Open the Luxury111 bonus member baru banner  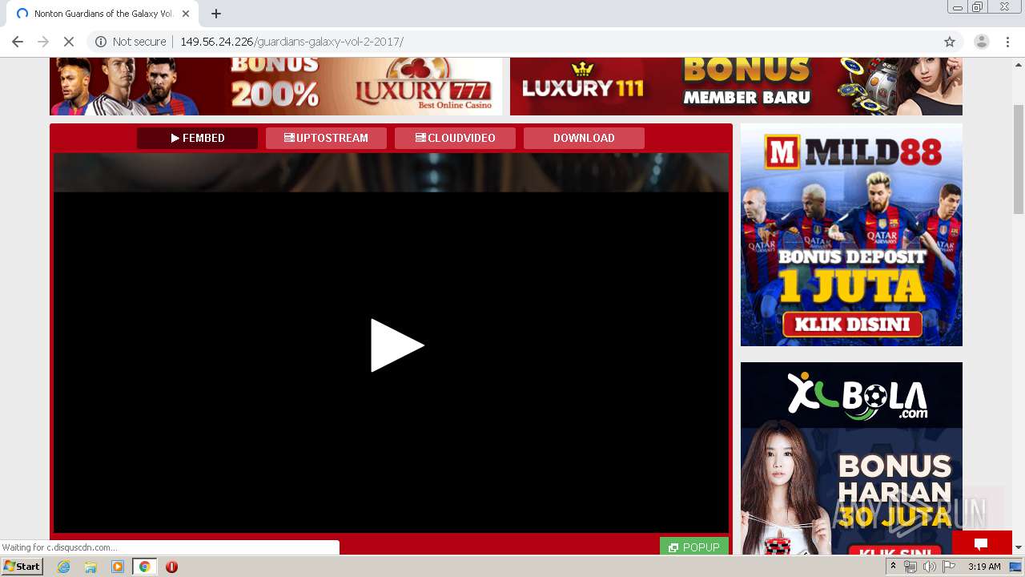point(736,87)
